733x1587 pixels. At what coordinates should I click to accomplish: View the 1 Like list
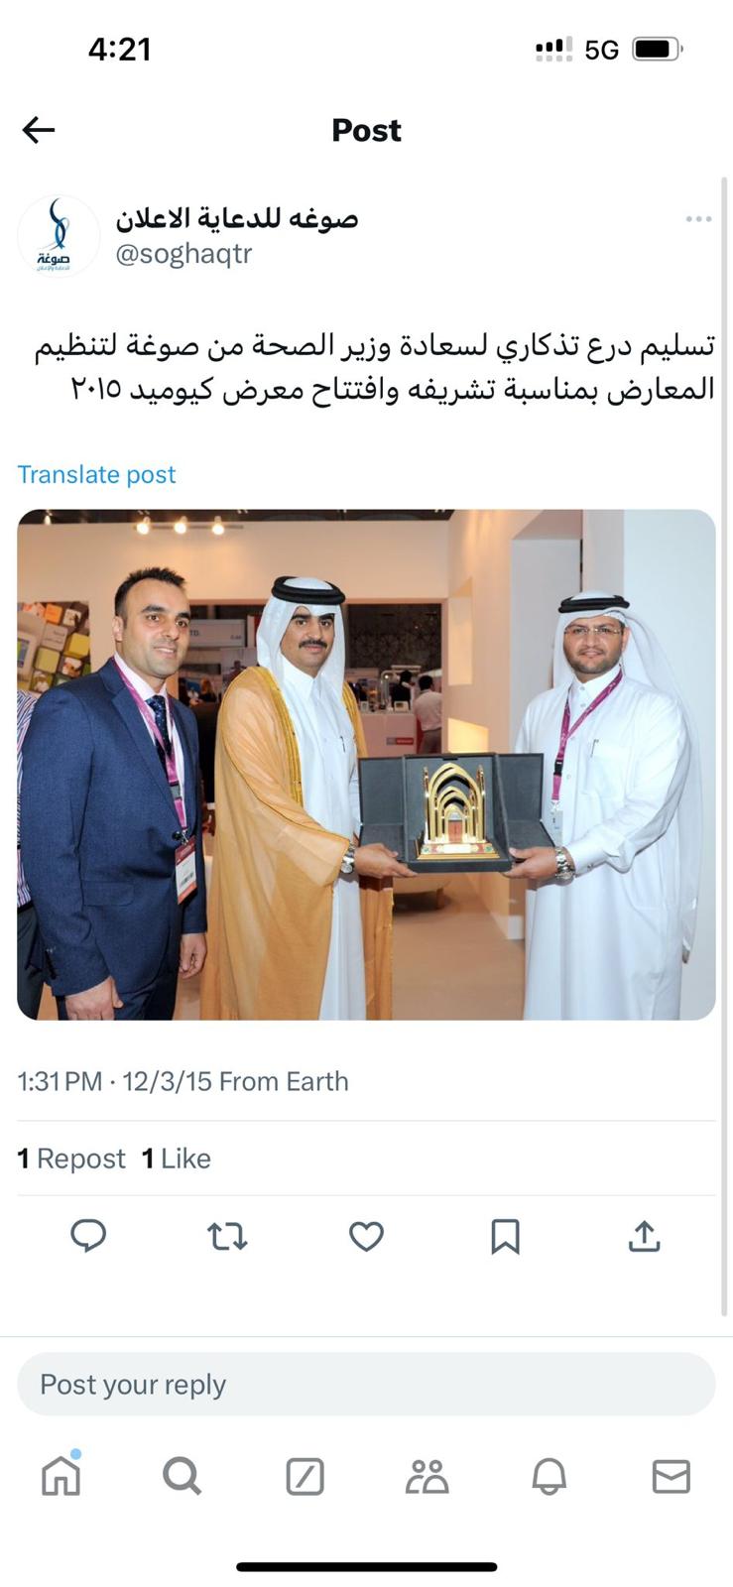point(177,1159)
